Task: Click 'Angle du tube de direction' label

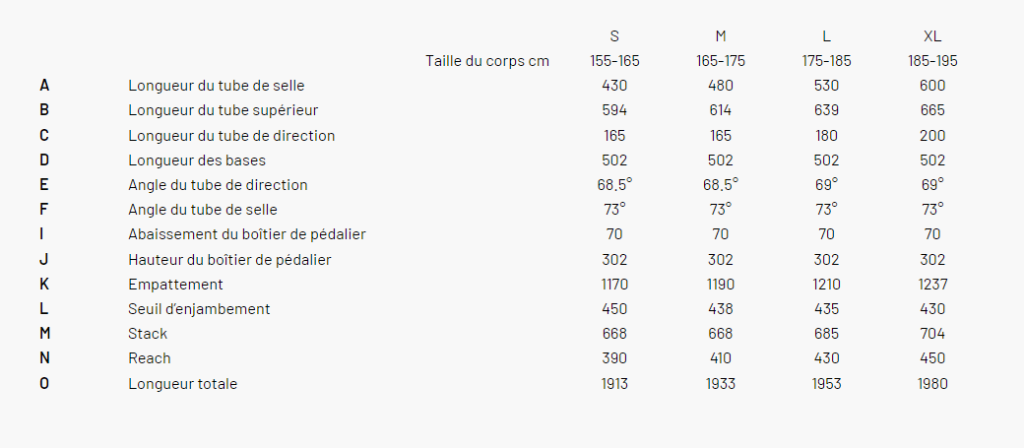Action: pyautogui.click(x=218, y=185)
